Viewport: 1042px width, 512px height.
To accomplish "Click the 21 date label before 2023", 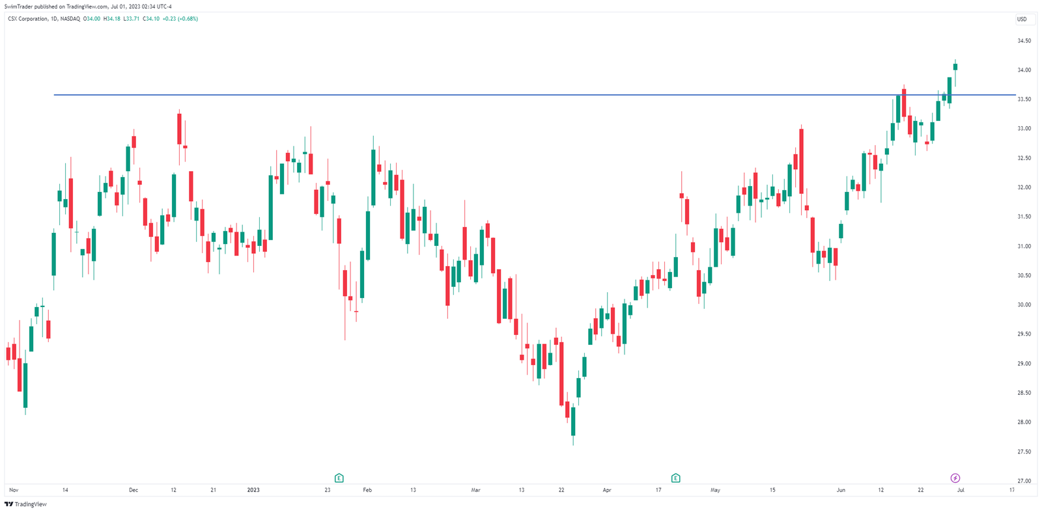I will click(x=213, y=490).
